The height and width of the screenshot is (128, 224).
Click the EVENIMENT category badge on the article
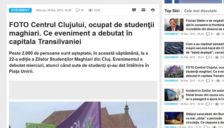(x=20, y=10)
